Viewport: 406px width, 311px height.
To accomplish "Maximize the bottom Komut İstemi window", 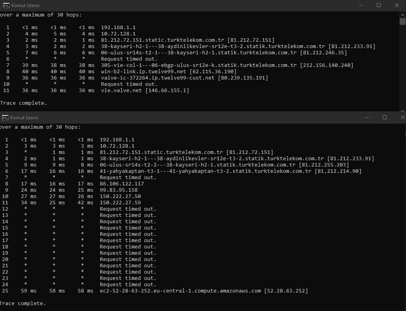I will tap(385, 117).
